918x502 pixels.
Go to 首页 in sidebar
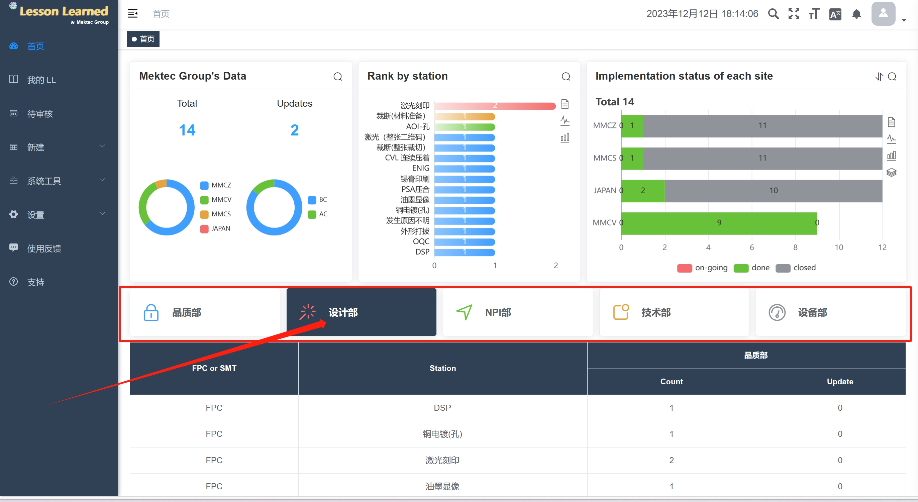59,46
